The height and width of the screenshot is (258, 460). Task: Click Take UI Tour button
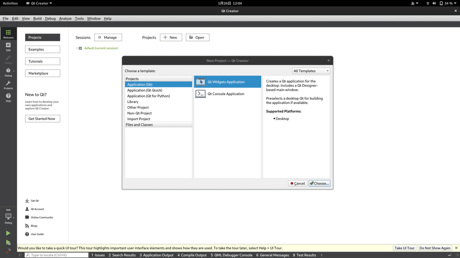pos(404,248)
